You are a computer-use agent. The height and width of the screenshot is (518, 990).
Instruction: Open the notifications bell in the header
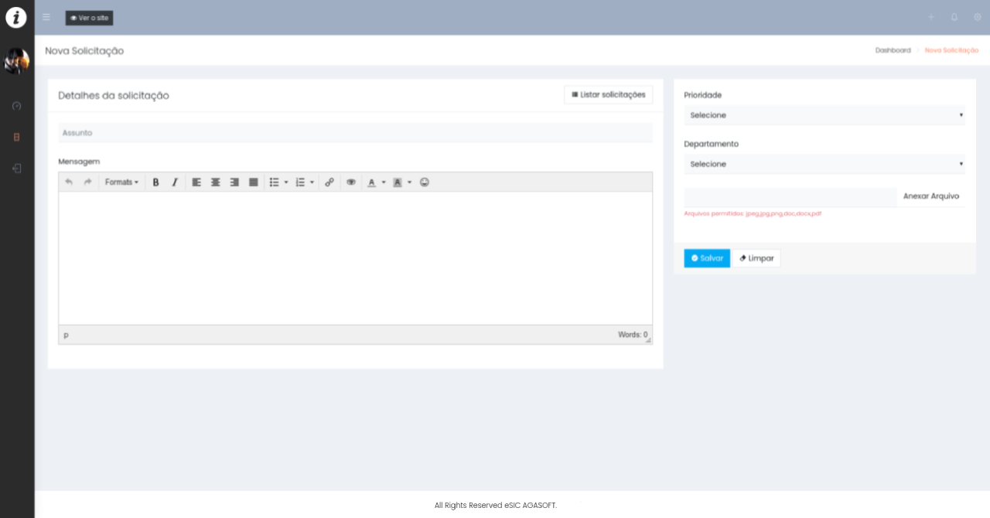pos(954,17)
